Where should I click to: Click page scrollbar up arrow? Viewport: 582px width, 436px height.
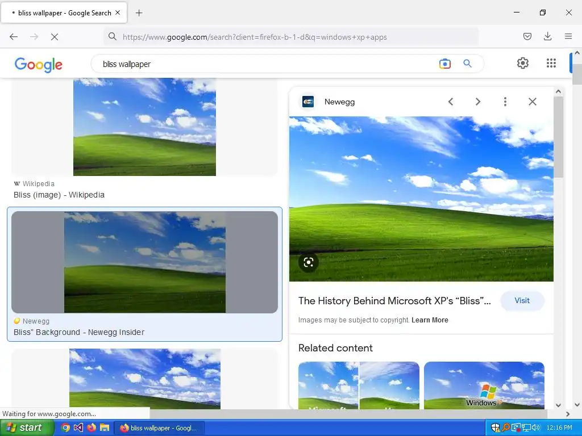[577, 53]
